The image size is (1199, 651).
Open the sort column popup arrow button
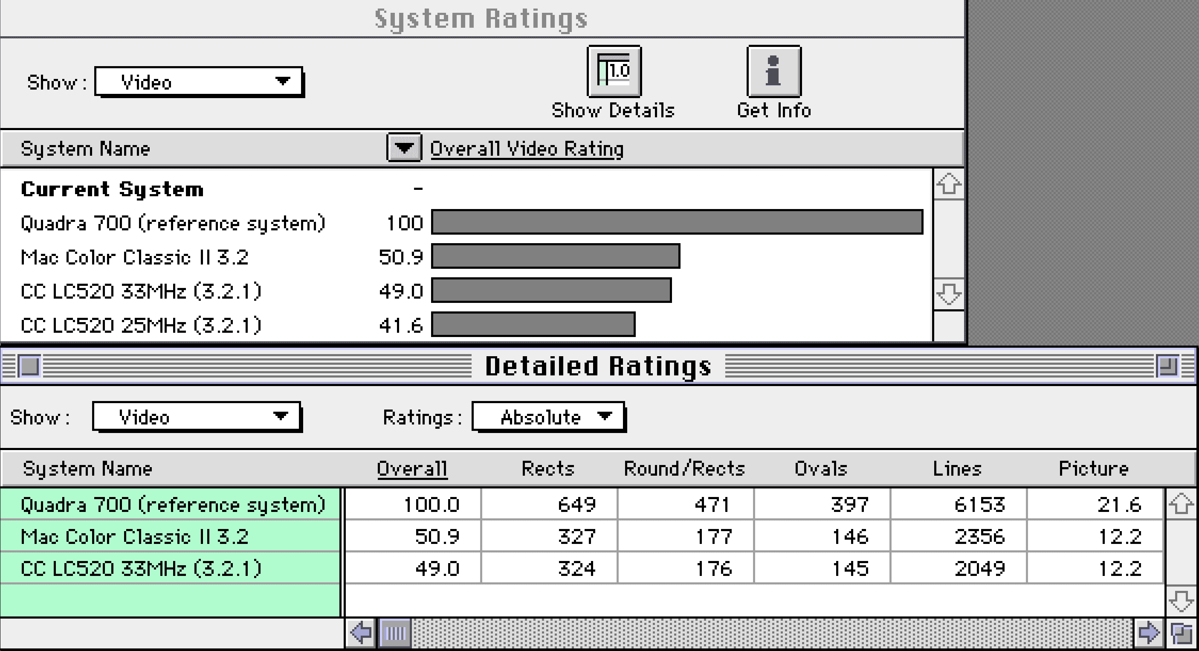coord(404,148)
